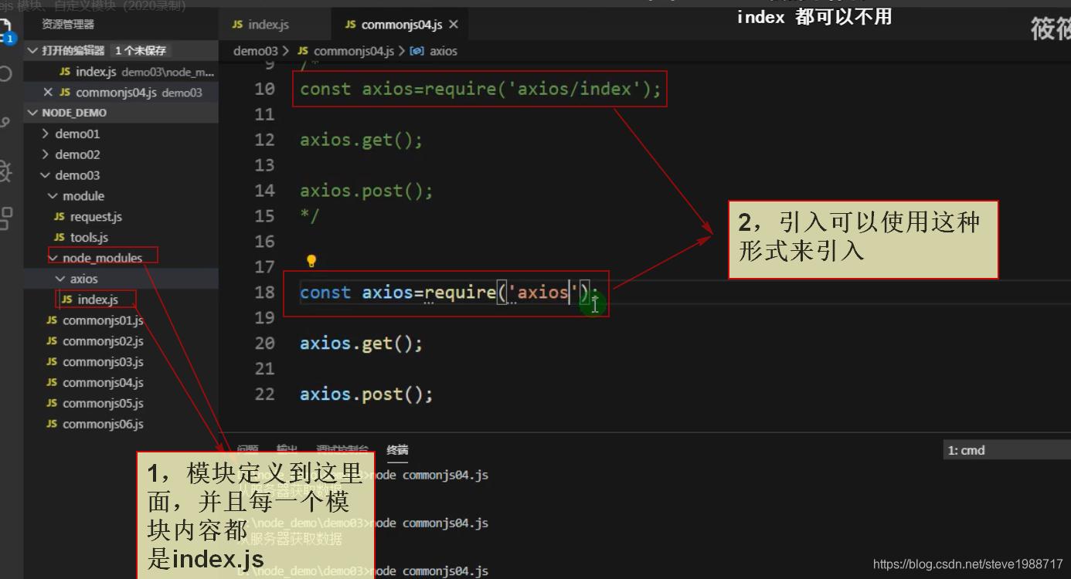This screenshot has width=1071, height=579.
Task: Close the commonjs04.js editor tab
Action: point(454,25)
